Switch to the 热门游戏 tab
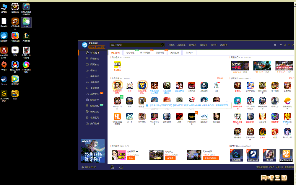 [115, 53]
